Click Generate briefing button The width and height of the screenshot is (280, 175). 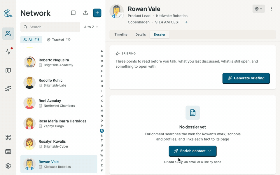pyautogui.click(x=246, y=78)
